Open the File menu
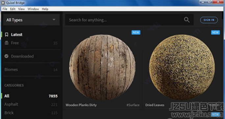Image resolution: width=225 pixels, height=119 pixels. coord(5,9)
